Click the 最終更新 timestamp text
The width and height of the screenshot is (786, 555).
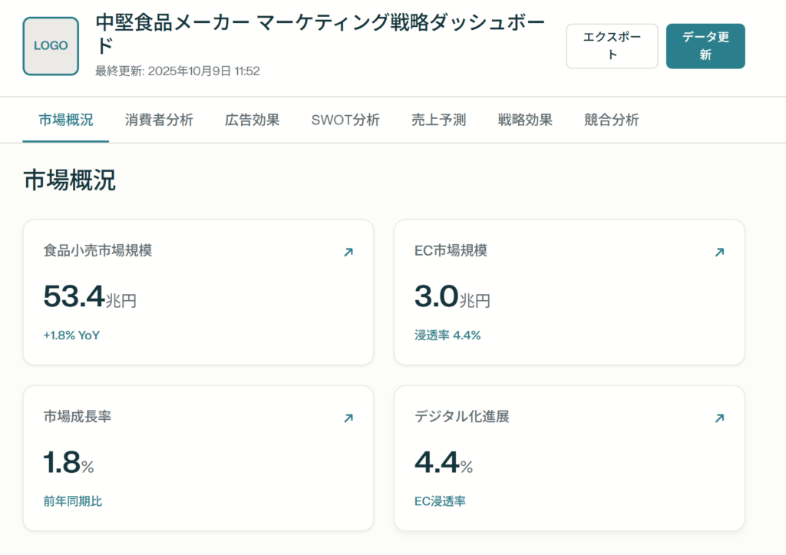pos(177,71)
